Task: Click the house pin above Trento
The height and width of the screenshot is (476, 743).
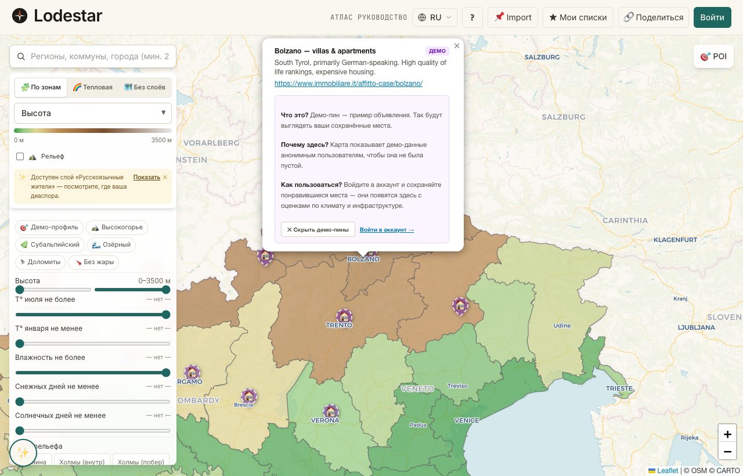Action: point(344,317)
